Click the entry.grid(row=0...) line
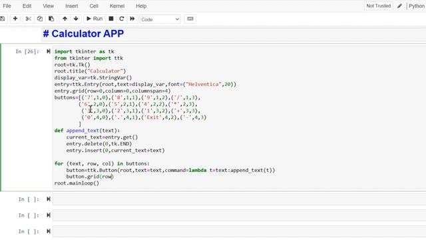This screenshot has height=240, width=426. pos(112,91)
